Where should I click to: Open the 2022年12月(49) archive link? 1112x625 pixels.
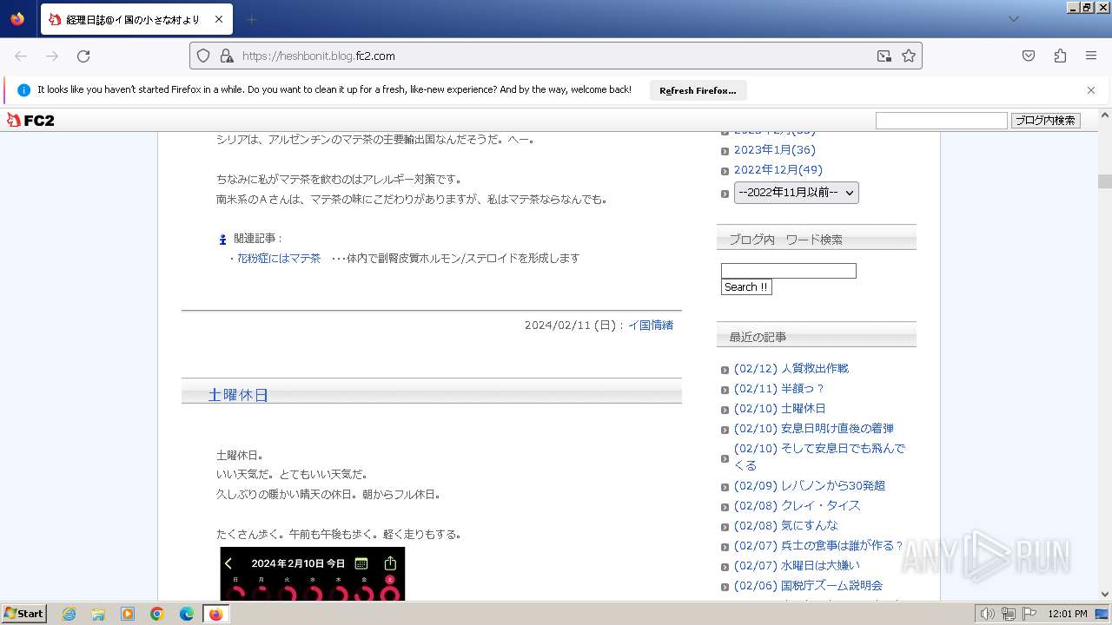778,170
